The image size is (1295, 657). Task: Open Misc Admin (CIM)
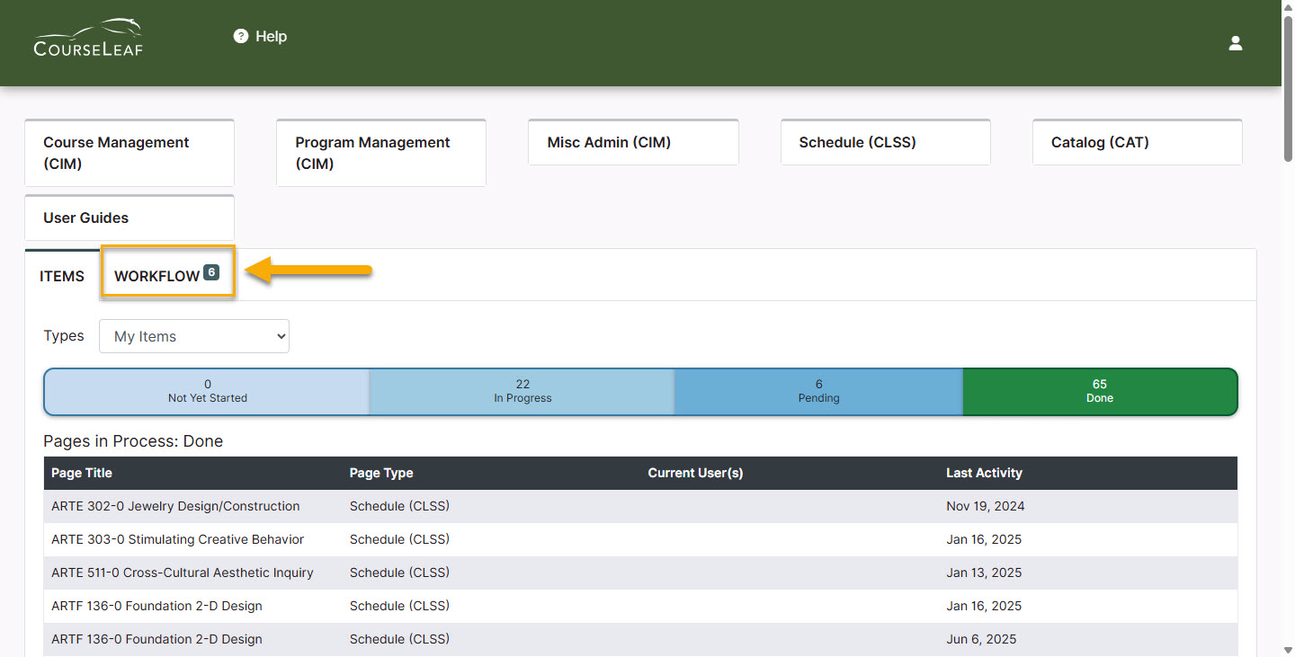[x=633, y=142]
